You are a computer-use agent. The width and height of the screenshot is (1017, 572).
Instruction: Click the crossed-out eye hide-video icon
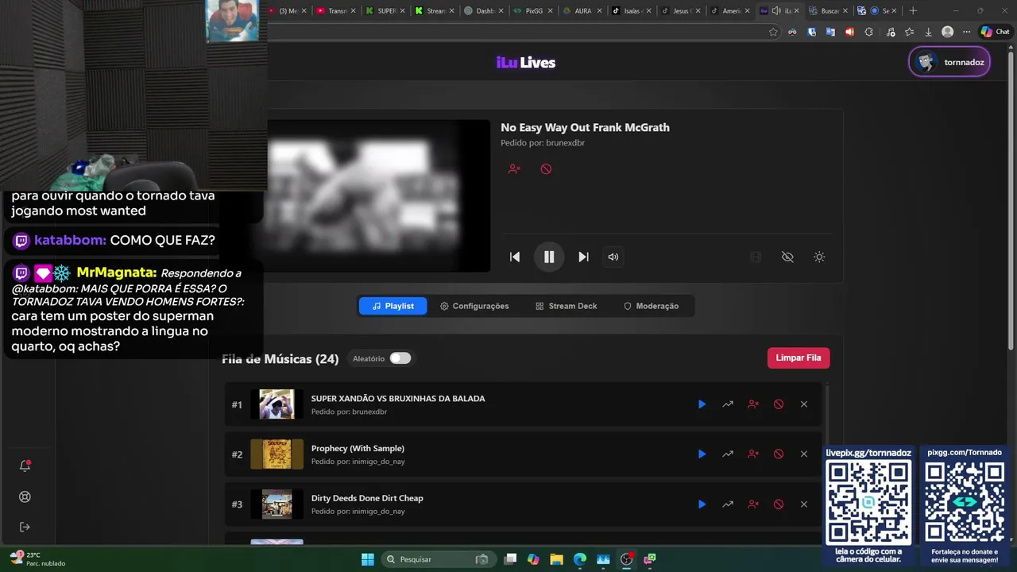point(787,257)
